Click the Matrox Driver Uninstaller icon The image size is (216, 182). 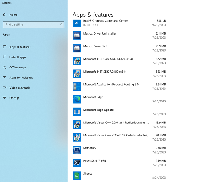tap(77, 36)
